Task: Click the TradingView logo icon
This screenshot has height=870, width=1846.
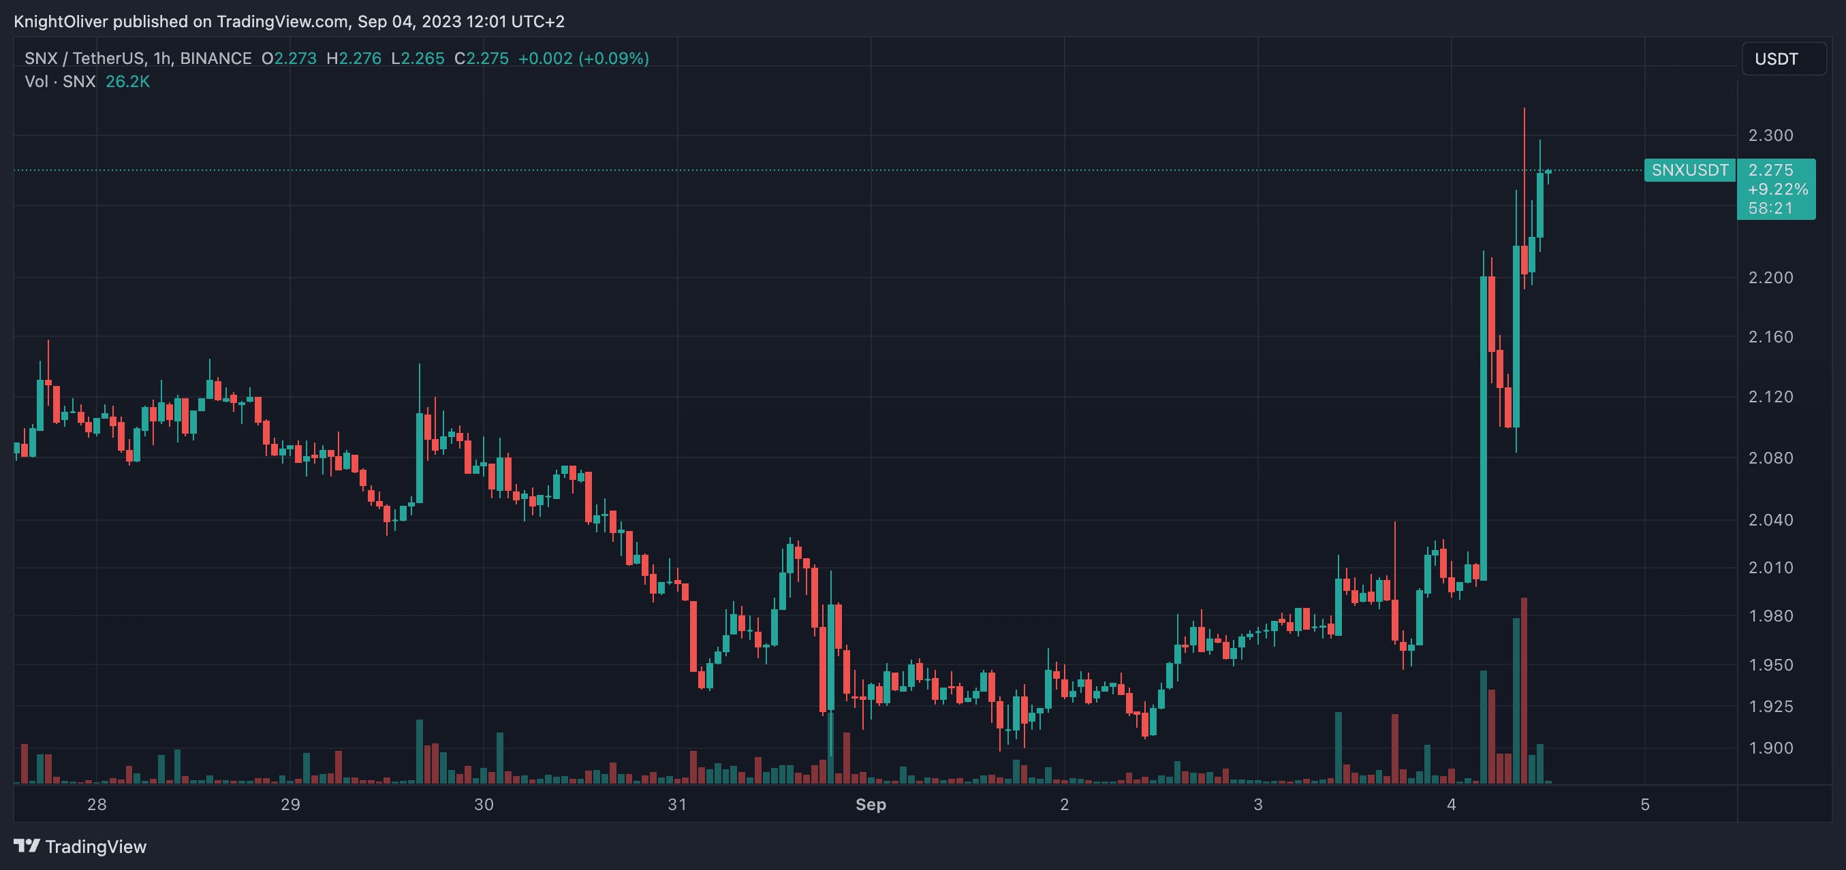Action: (27, 845)
